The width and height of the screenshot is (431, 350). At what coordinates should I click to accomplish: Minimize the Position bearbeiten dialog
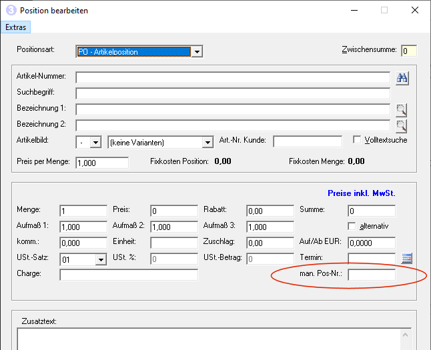(x=354, y=10)
